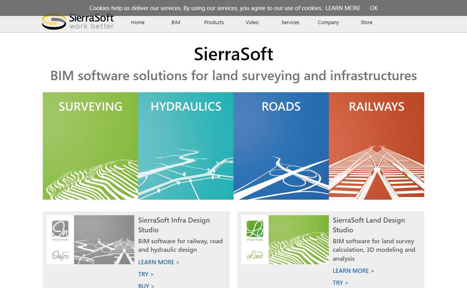The image size is (467, 288).
Task: Click BUY under Infra Design Studio
Action: [146, 286]
